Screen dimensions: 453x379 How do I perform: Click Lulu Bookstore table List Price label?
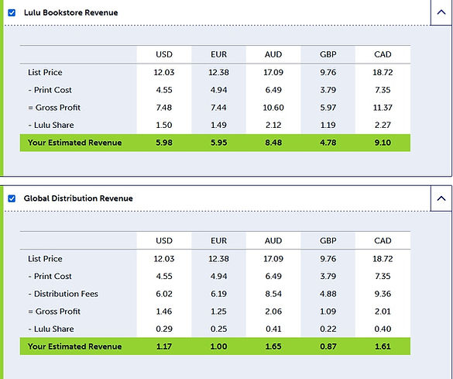(x=45, y=72)
